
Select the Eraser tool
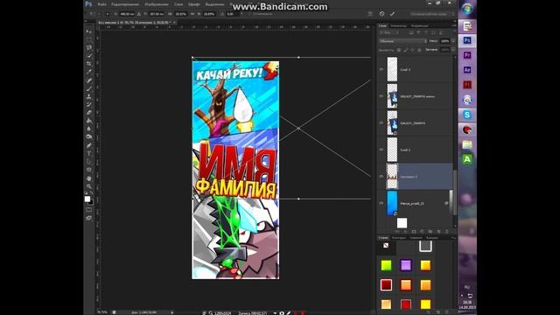tap(89, 113)
